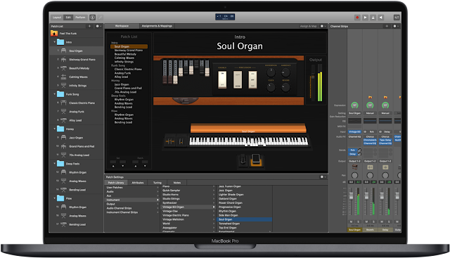Solo the Delay channel strip
The image size is (450, 258).
(x=389, y=221)
